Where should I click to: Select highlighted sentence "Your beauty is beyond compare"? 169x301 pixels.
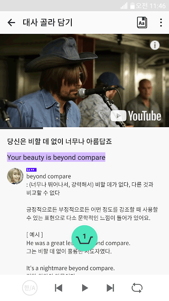point(56,157)
